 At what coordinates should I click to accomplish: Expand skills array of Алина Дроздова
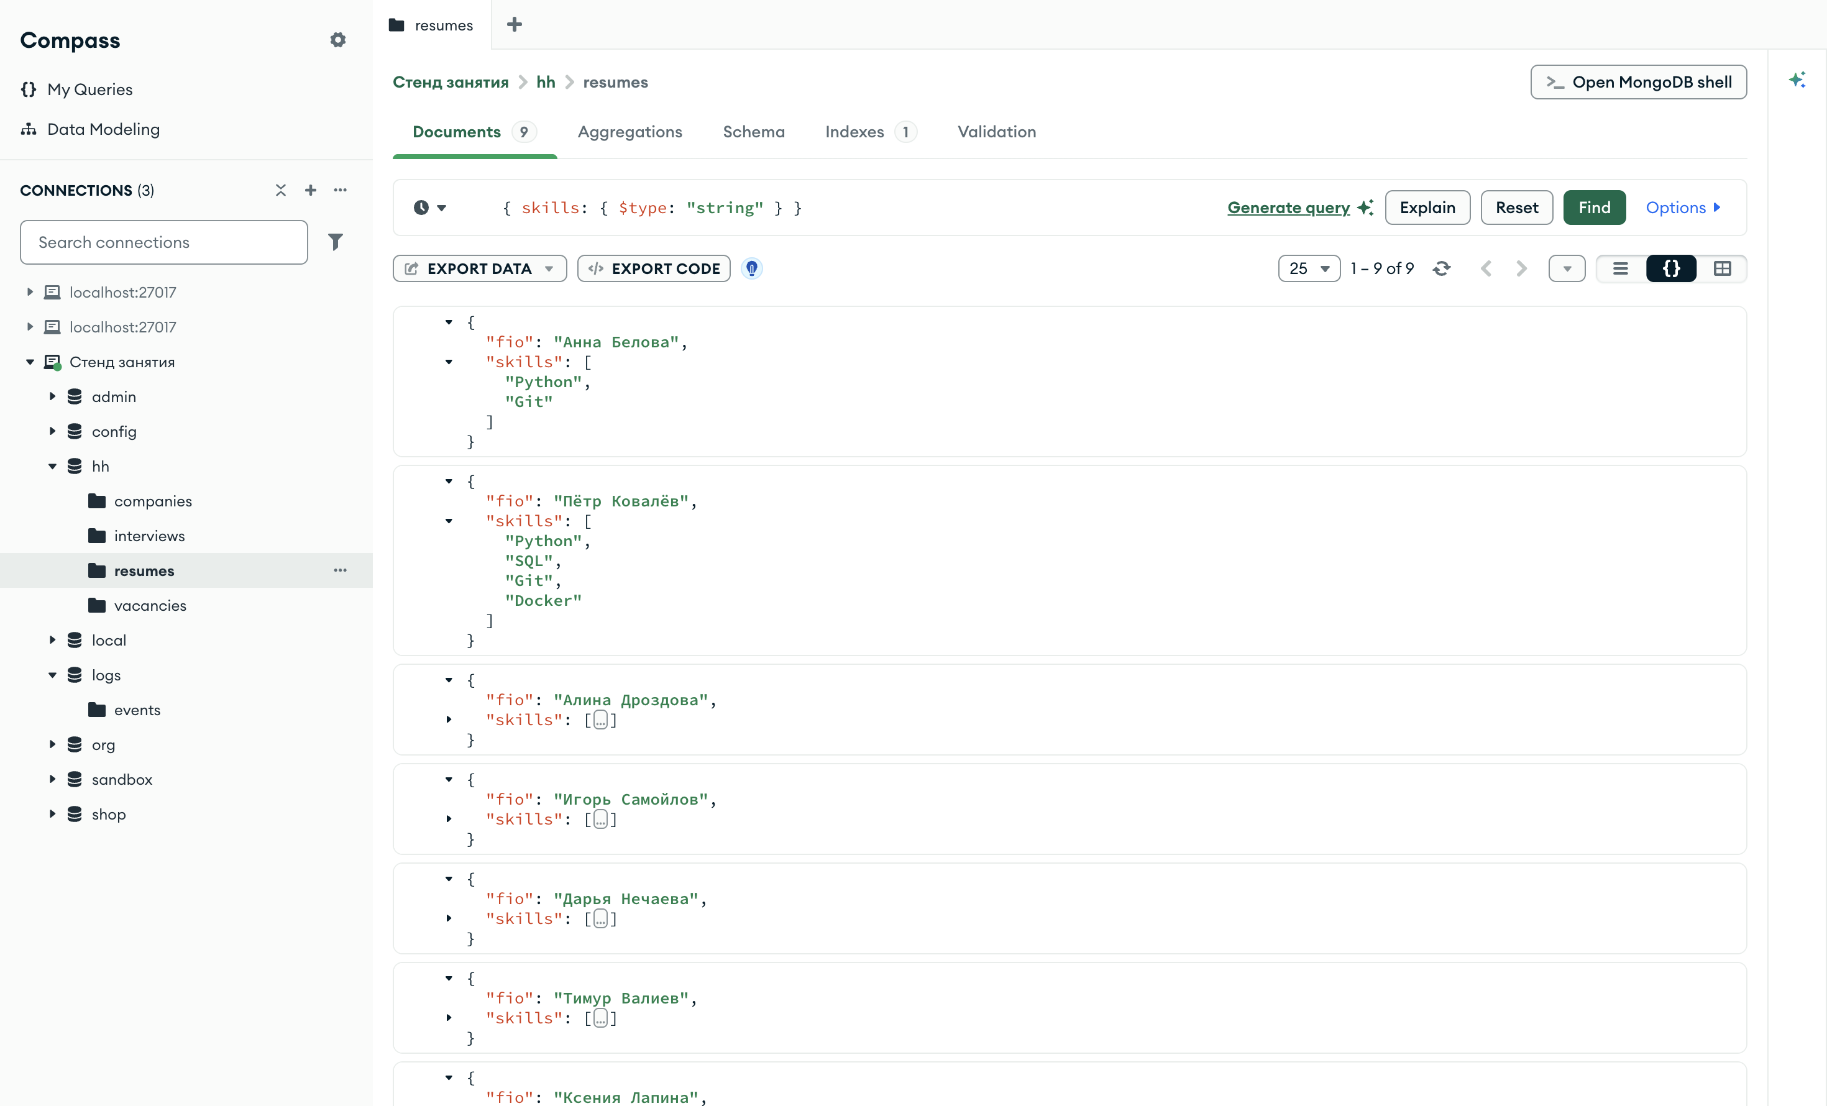pos(449,719)
